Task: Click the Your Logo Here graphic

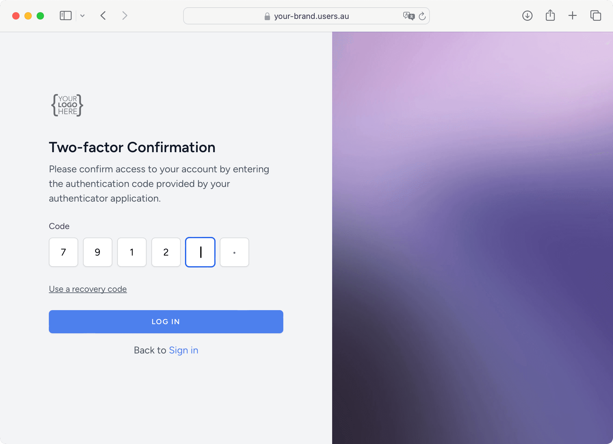Action: click(x=67, y=105)
